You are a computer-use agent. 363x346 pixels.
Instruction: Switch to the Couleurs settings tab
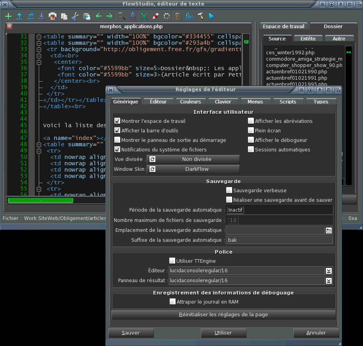pos(191,101)
